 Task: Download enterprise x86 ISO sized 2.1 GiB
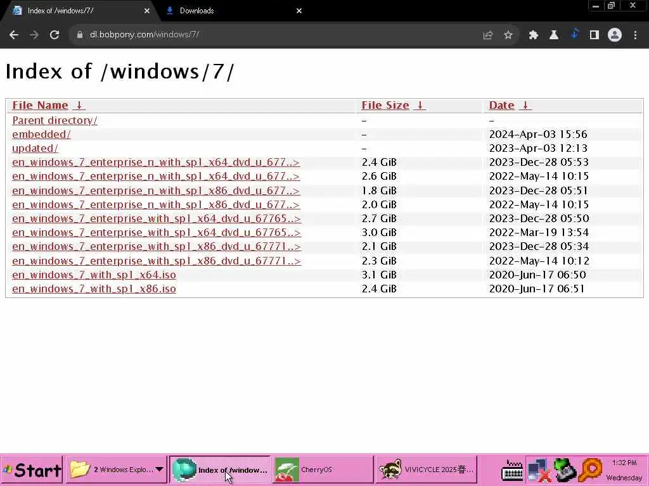coord(157,247)
